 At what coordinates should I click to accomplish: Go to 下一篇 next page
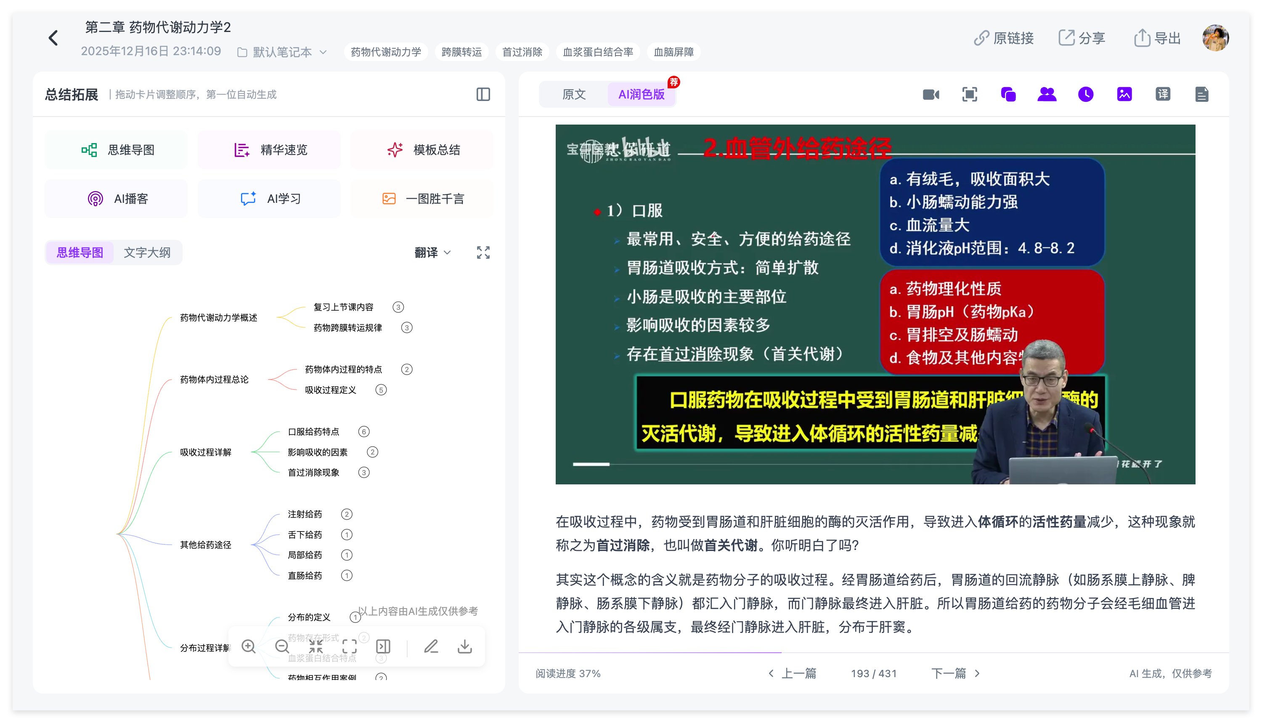pyautogui.click(x=955, y=673)
